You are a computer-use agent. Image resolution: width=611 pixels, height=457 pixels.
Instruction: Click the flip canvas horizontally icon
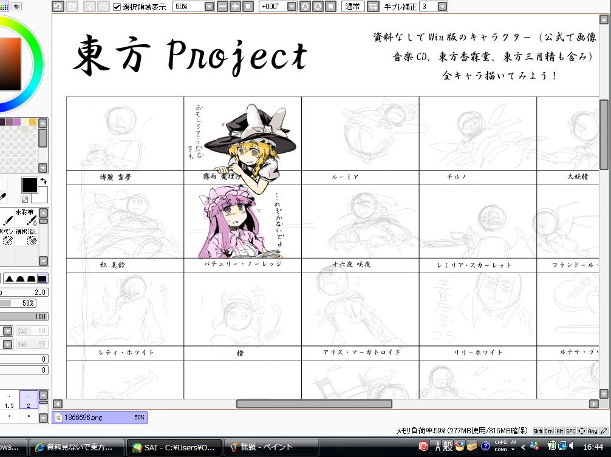[x=373, y=7]
